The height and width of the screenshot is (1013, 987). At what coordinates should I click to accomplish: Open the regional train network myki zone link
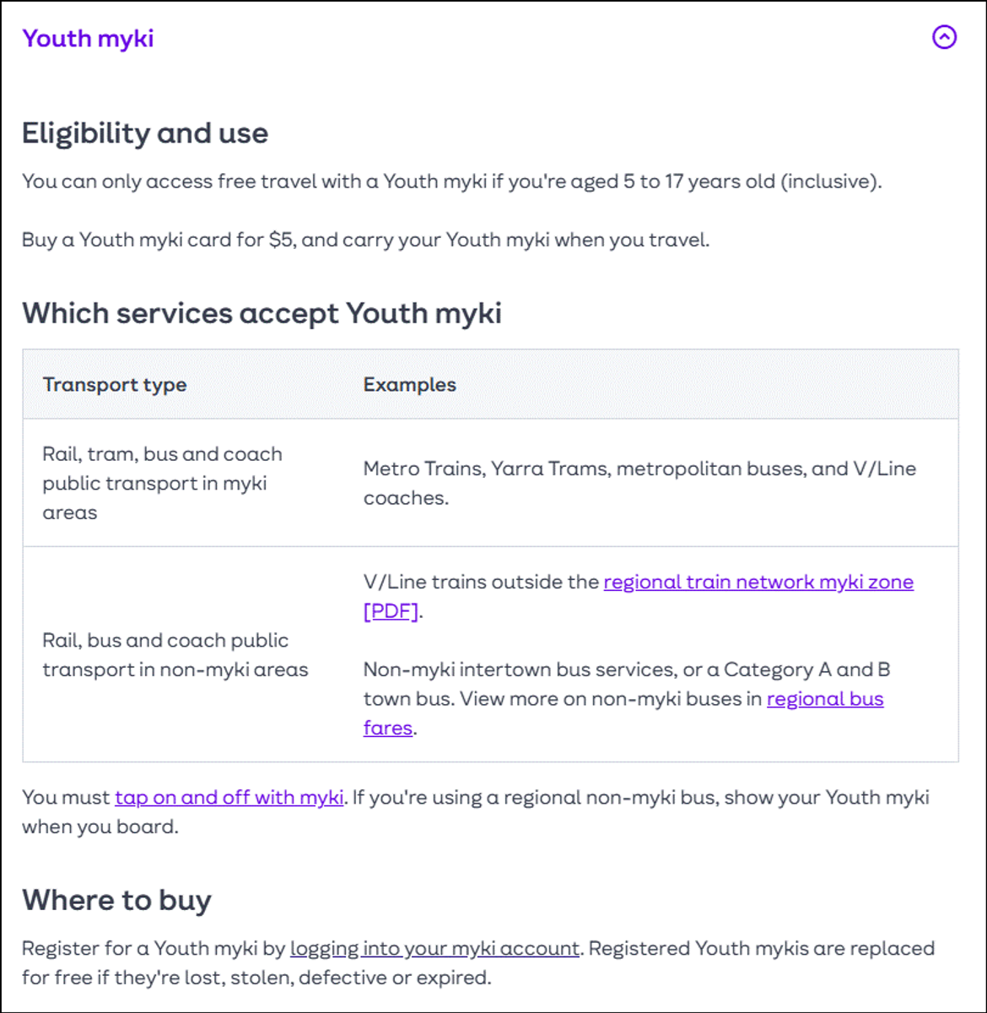point(758,582)
